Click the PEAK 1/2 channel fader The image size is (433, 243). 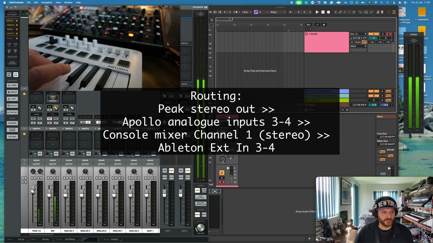pyautogui.click(x=33, y=190)
